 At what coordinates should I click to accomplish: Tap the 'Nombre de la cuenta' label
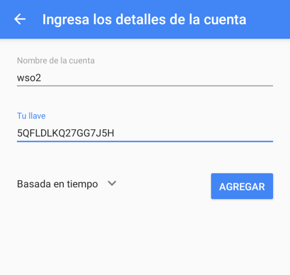pos(56,61)
